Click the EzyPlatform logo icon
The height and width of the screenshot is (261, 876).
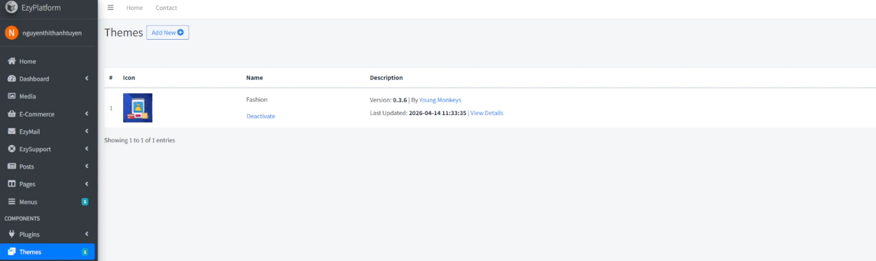(x=11, y=8)
